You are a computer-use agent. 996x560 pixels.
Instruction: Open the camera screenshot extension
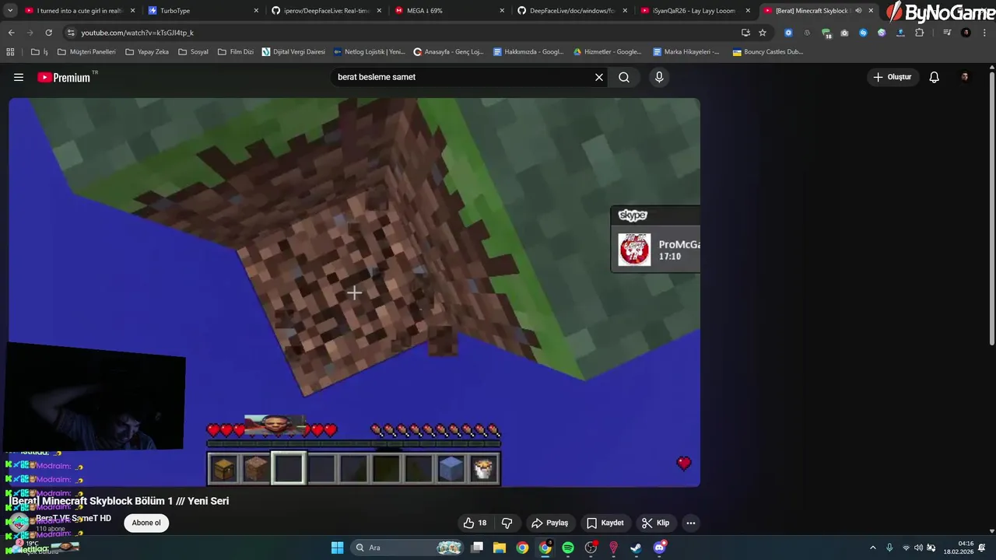pos(844,33)
